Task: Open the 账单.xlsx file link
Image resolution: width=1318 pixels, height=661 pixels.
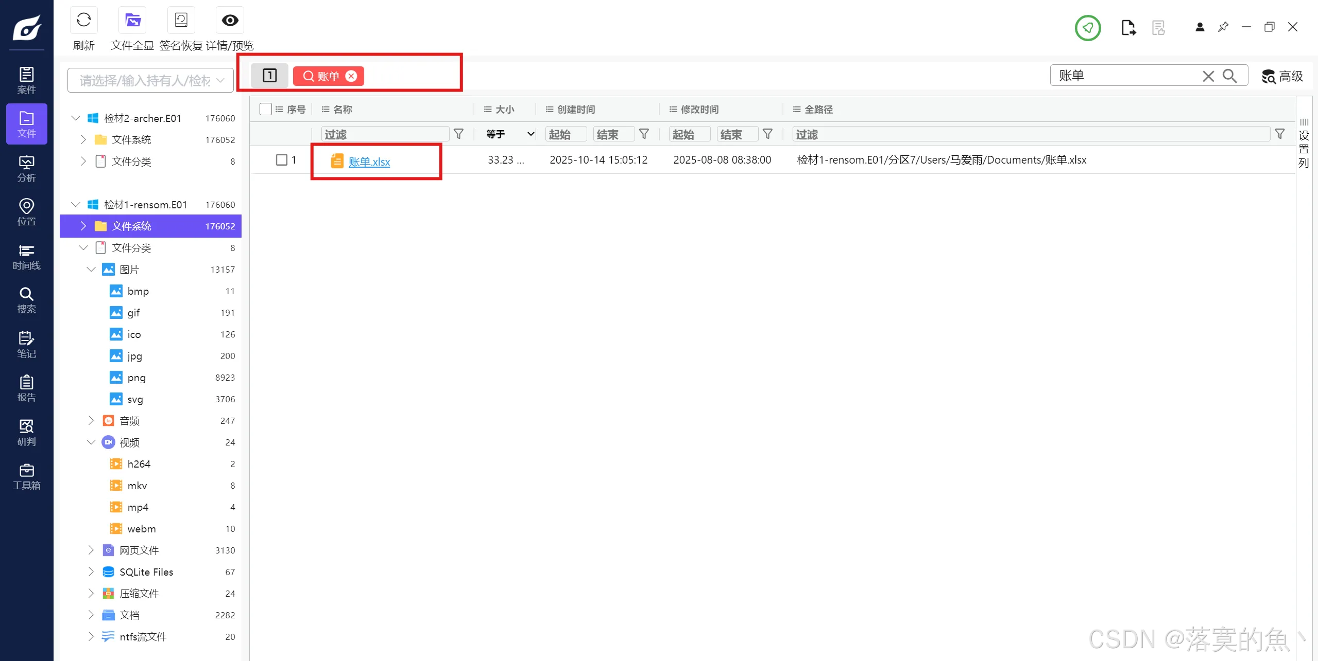Action: pos(369,162)
